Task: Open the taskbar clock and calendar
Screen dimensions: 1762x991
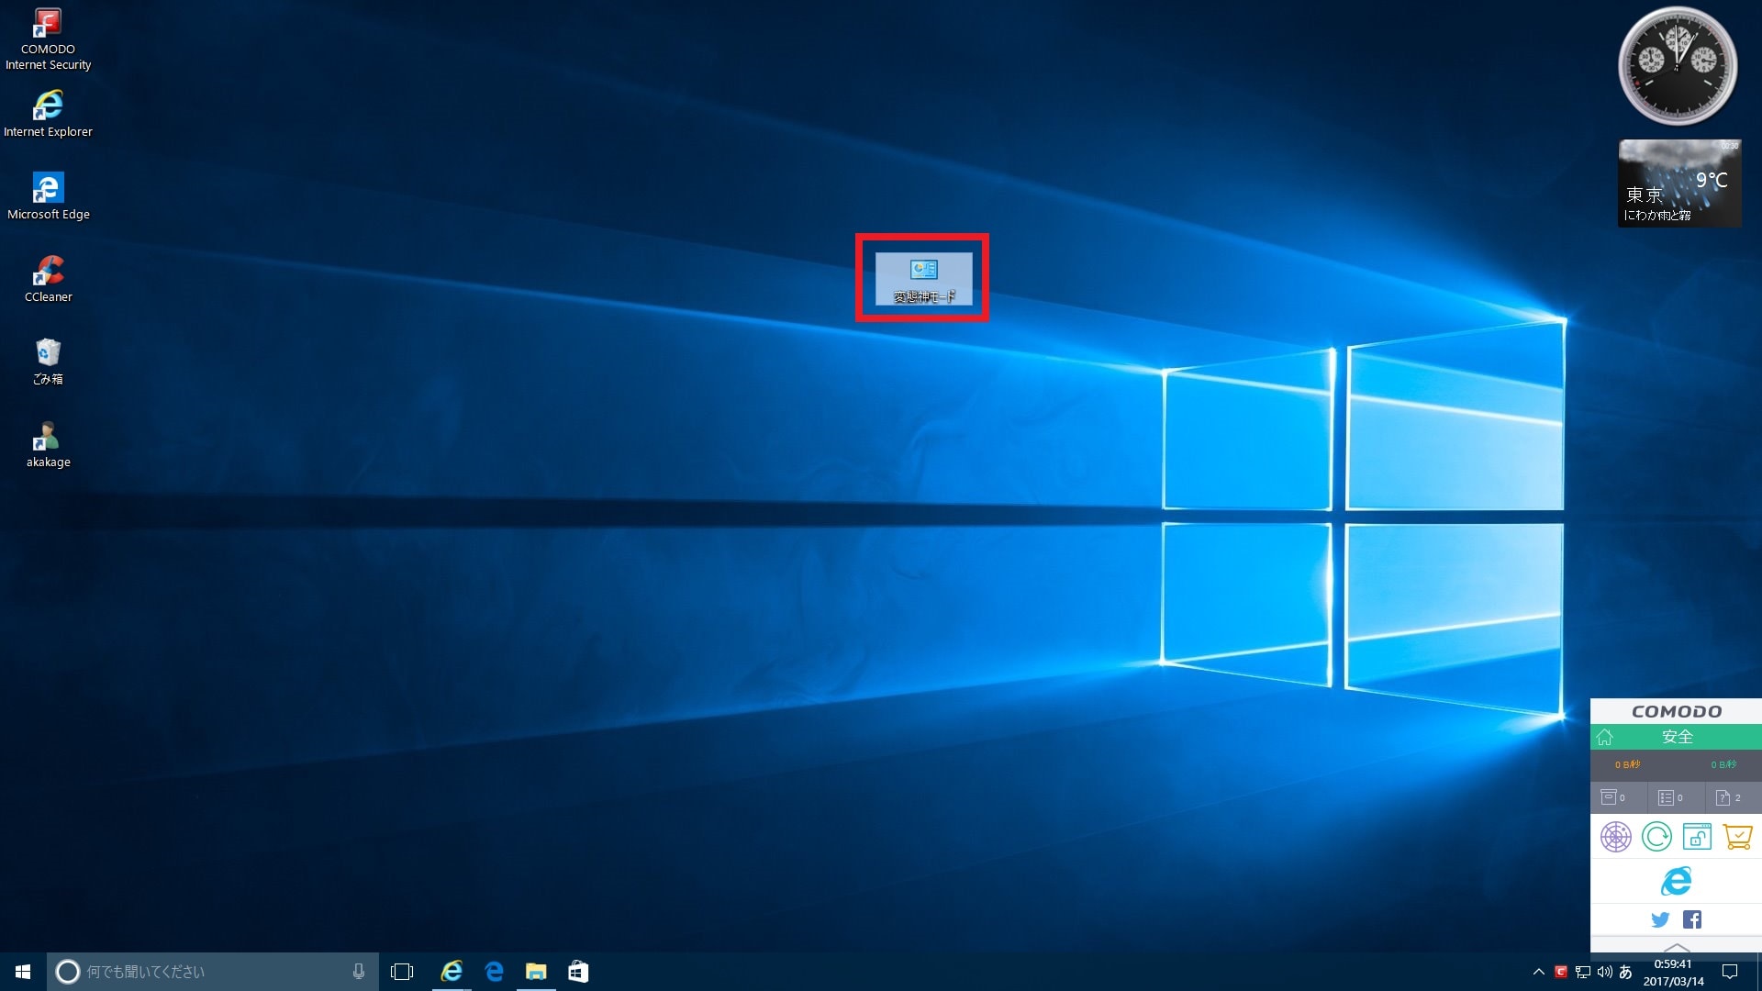Action: [x=1673, y=972]
